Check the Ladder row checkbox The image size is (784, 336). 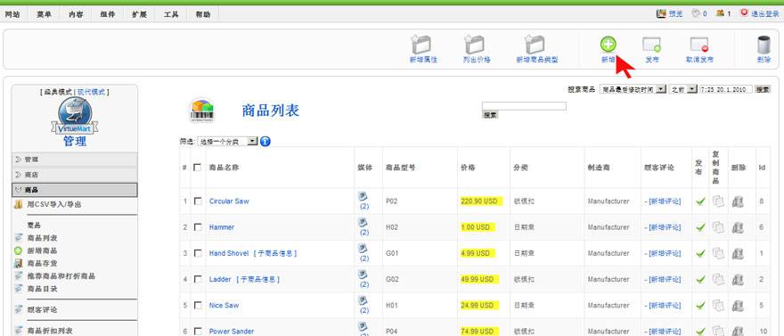198,279
